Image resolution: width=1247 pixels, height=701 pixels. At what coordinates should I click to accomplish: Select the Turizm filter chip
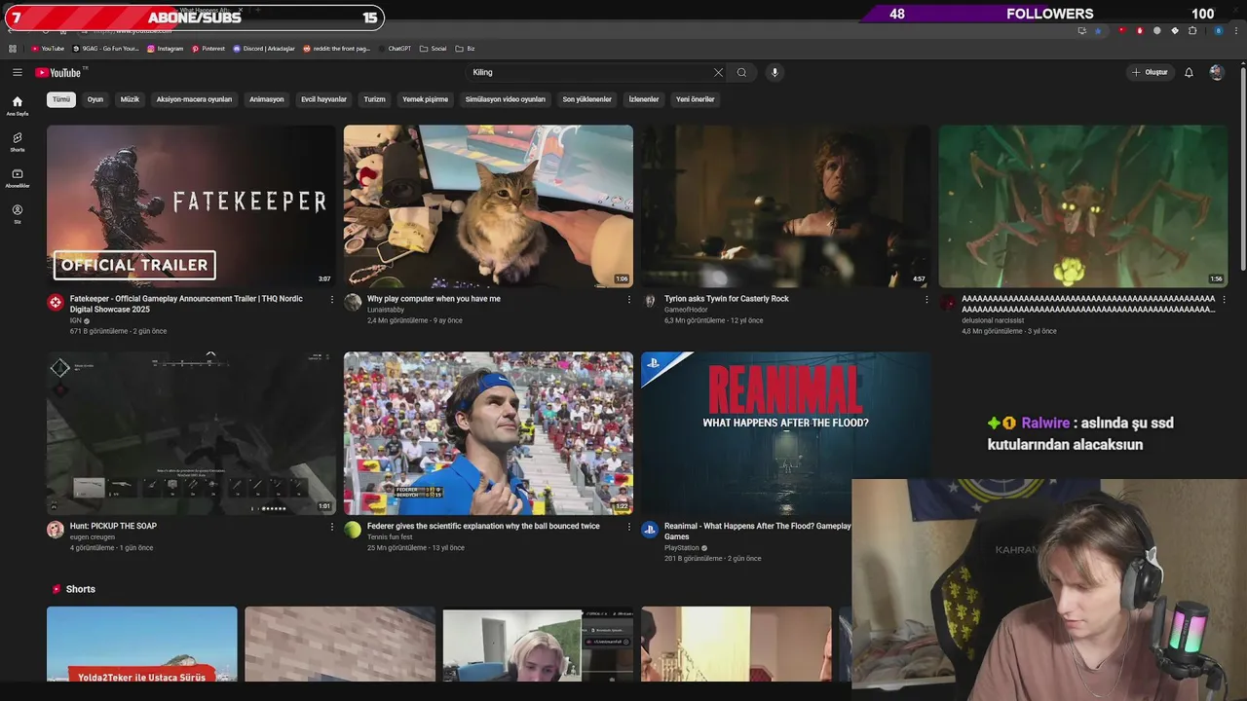[375, 99]
